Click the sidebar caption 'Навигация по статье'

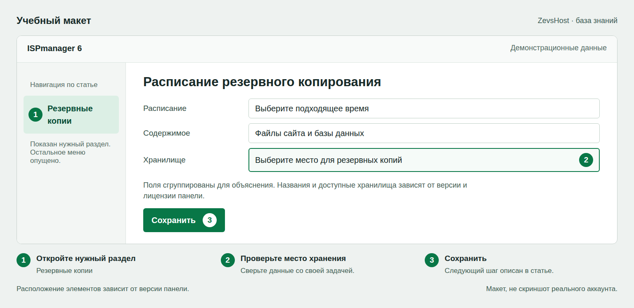tap(64, 85)
